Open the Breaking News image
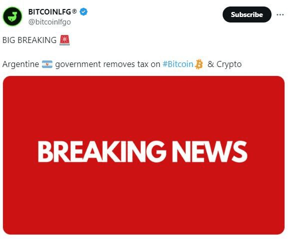This screenshot has width=289, height=239. pos(144,155)
